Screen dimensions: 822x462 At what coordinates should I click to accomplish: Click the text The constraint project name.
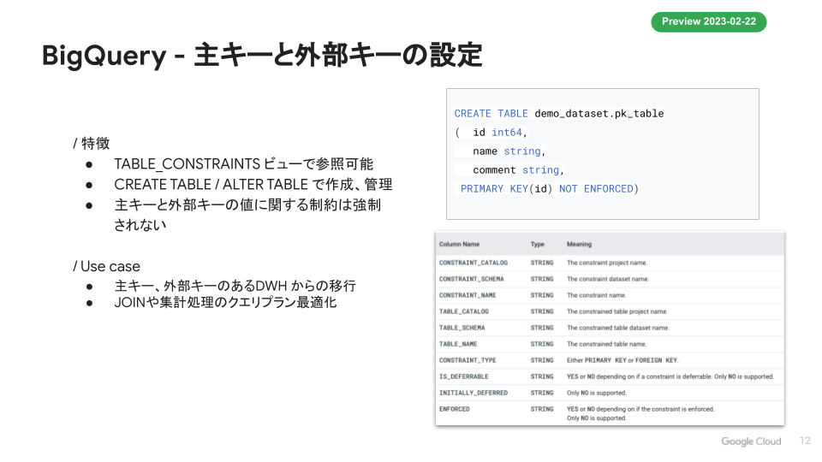(x=607, y=263)
